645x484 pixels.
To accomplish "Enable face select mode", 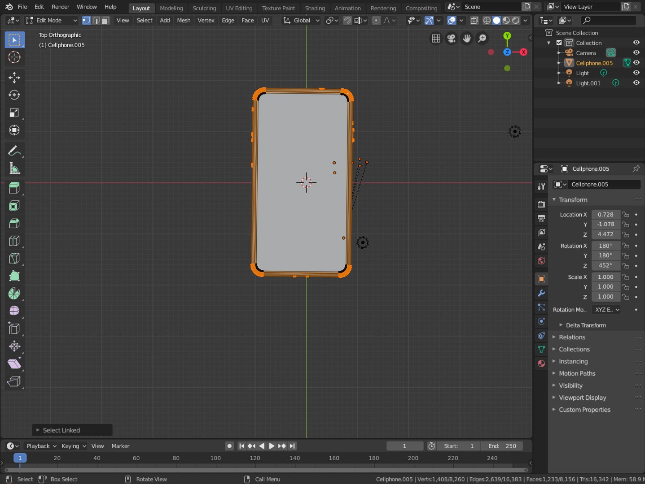I will [x=105, y=21].
